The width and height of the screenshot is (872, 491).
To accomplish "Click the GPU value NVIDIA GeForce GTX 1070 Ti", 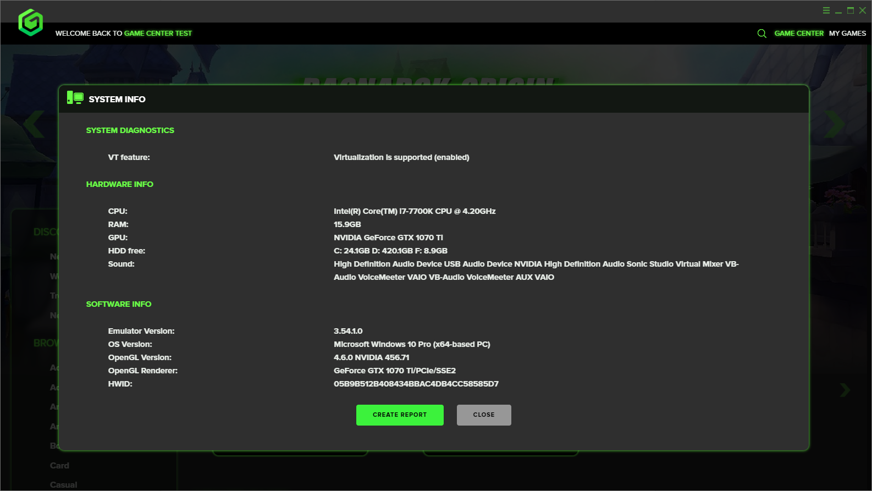I will click(388, 238).
